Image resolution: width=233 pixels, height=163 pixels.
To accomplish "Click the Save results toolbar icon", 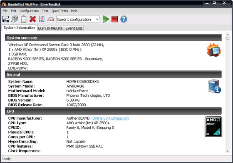I will (6, 19).
